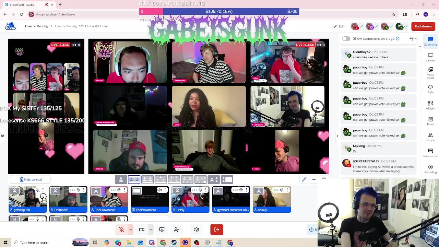Screen dimensions: 439x247
Task: Open urthly card three-dot menu
Action: 206,190
